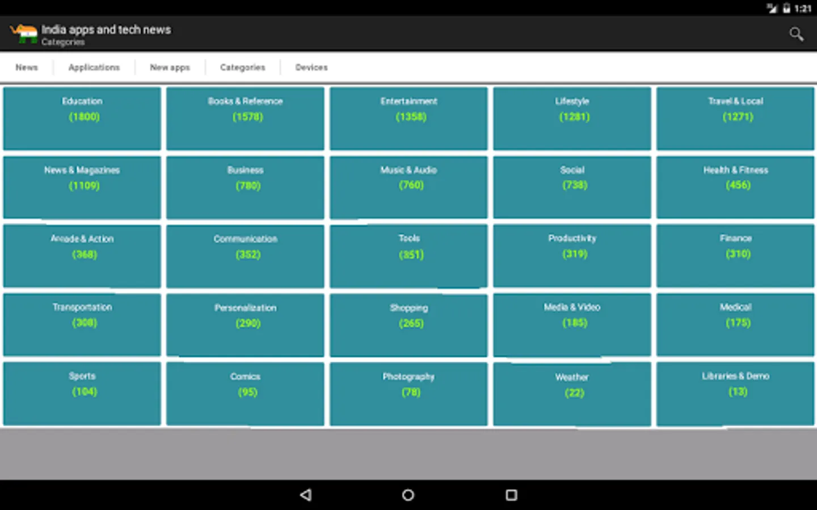
Task: Open the Music & Audio category
Action: [x=408, y=188]
